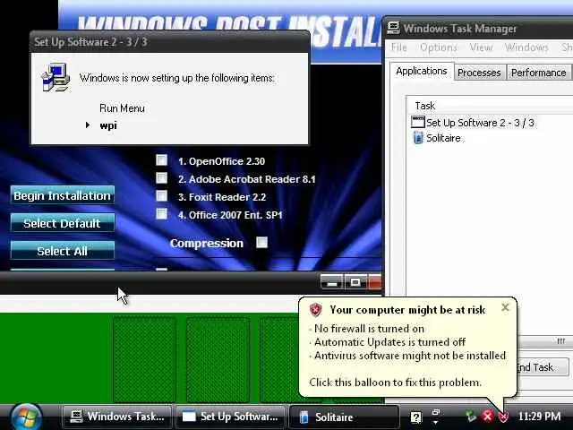Open the File menu in Task Manager
The image size is (573, 430).
tap(398, 47)
